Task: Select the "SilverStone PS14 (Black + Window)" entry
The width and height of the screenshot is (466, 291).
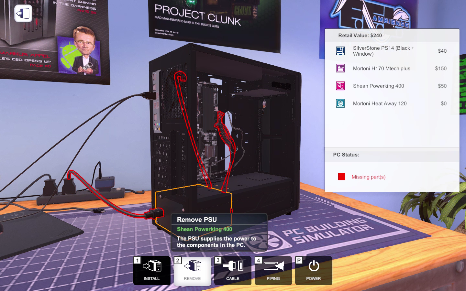Action: coord(392,51)
